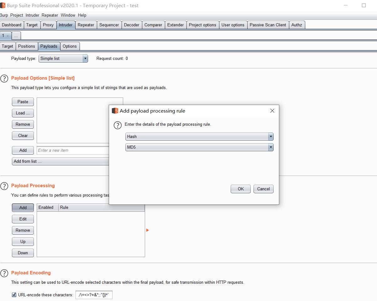Click help icon beside Payload Options

4,78
